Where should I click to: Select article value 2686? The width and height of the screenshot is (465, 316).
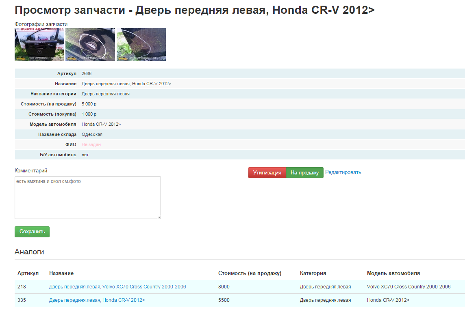pyautogui.click(x=87, y=73)
